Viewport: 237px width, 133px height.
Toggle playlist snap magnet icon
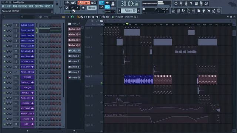(73, 17)
